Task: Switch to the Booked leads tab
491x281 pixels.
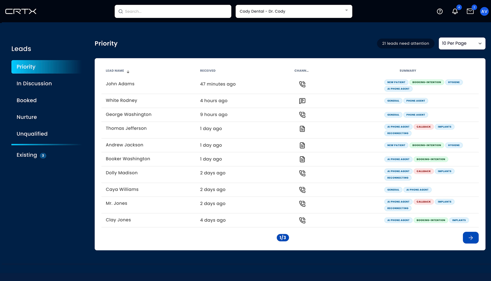Action: [x=27, y=100]
